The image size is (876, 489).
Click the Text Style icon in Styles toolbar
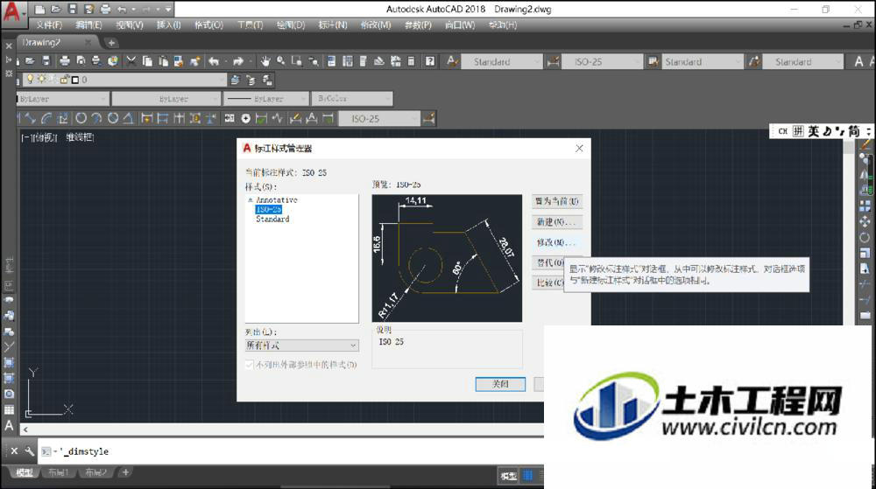click(453, 61)
